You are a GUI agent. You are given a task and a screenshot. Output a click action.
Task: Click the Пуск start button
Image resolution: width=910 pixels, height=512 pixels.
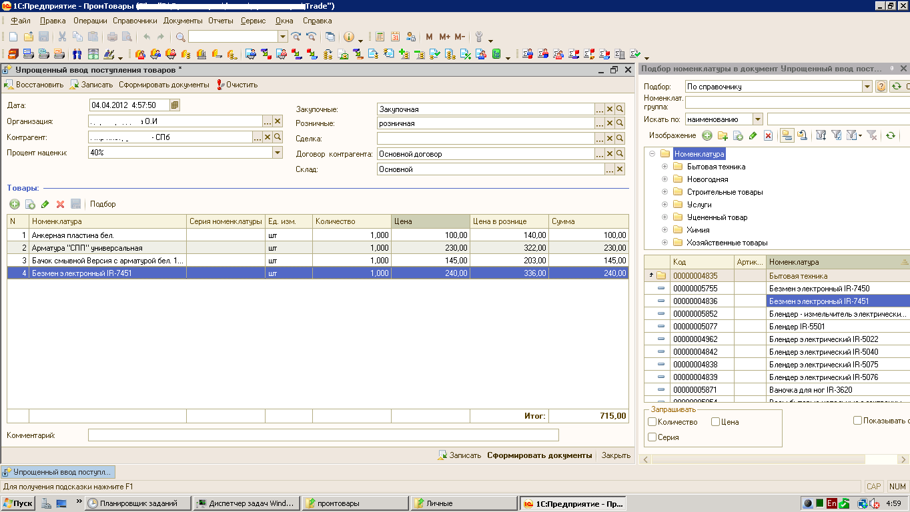[x=19, y=503]
